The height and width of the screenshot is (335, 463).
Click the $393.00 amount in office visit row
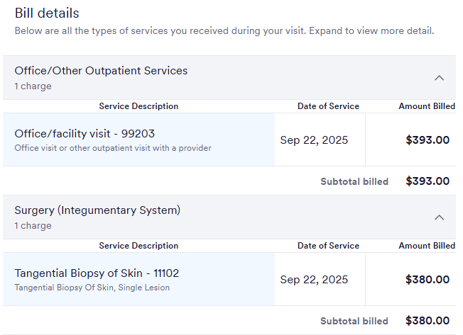(x=427, y=140)
